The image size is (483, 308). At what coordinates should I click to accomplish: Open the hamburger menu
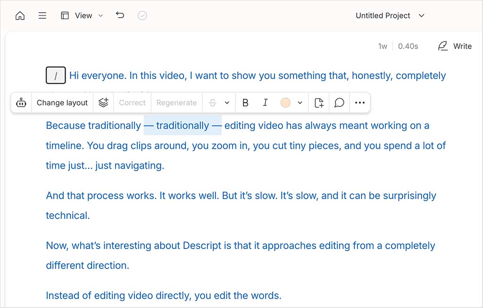[x=42, y=15]
